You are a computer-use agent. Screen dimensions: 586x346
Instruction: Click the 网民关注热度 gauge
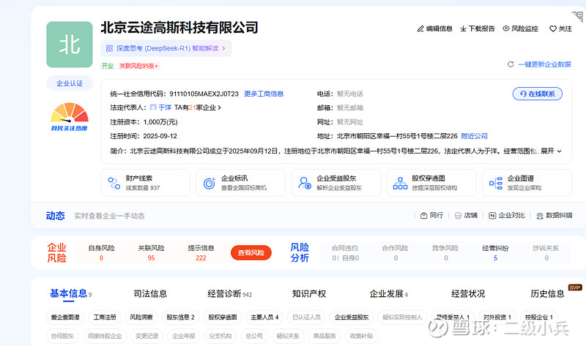pyautogui.click(x=69, y=117)
